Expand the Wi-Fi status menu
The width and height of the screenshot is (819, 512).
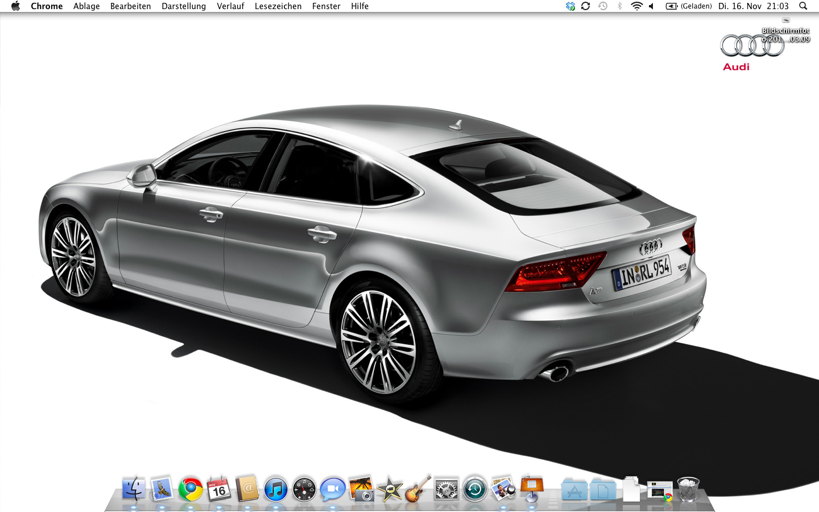[636, 6]
